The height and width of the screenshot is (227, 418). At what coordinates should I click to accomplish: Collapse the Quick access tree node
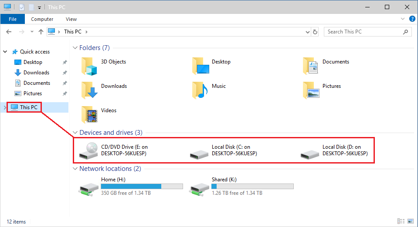click(6, 52)
